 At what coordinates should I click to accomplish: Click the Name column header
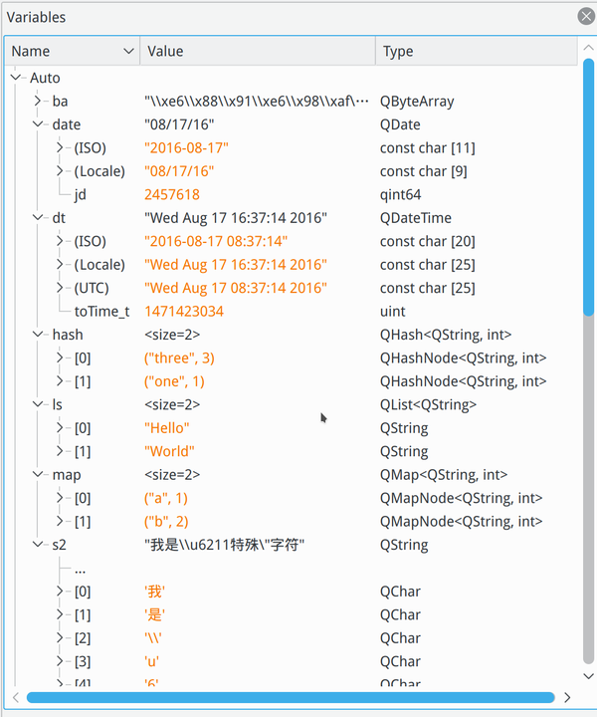(60, 52)
